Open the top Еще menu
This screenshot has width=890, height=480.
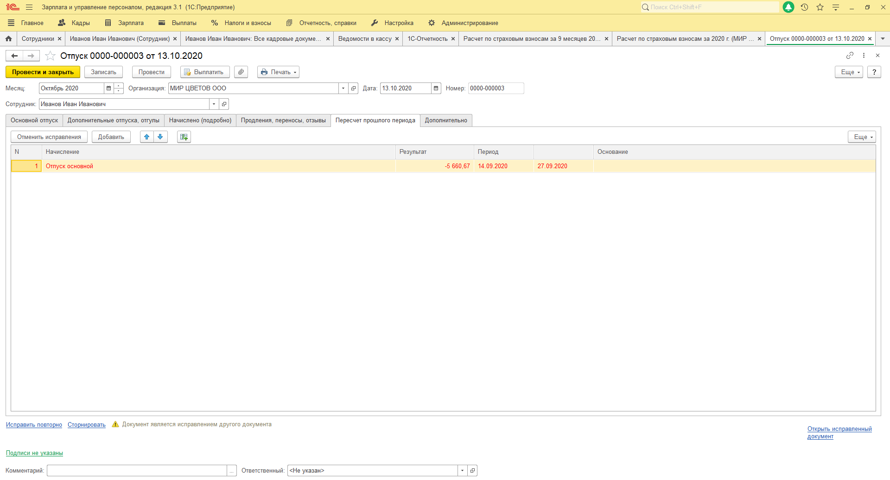(x=849, y=72)
